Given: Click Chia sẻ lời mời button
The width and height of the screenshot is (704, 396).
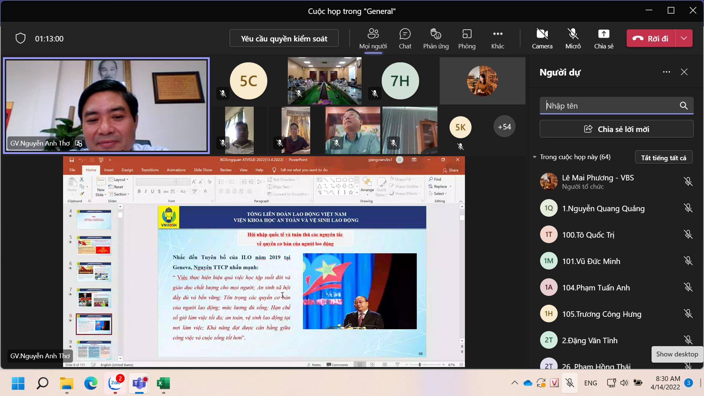Looking at the screenshot, I should pos(616,129).
